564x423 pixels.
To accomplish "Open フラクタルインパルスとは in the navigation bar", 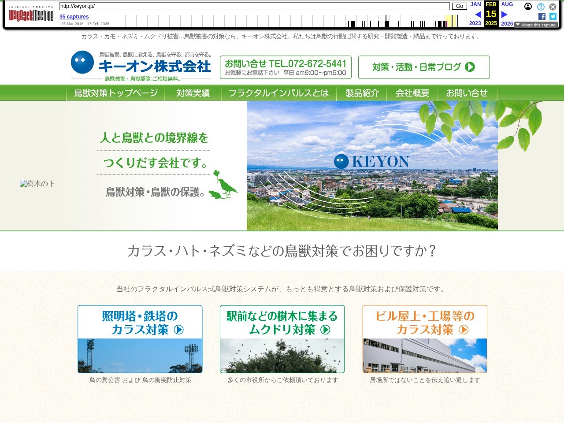I will [x=278, y=93].
